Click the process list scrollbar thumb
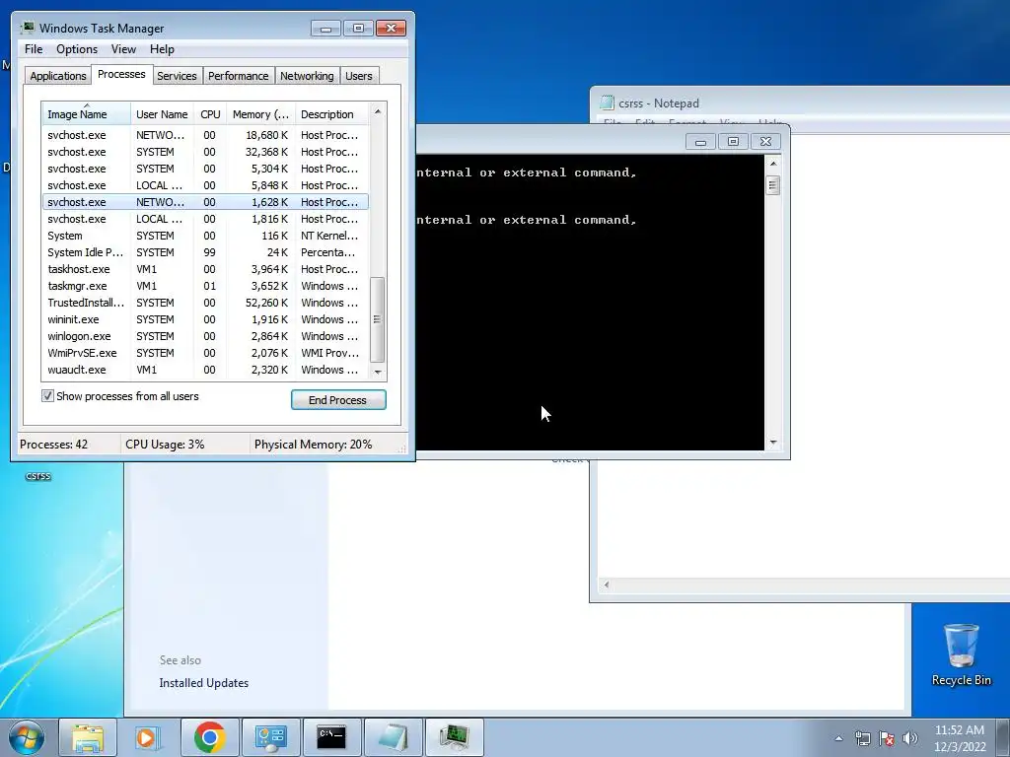The height and width of the screenshot is (757, 1010). tap(378, 319)
